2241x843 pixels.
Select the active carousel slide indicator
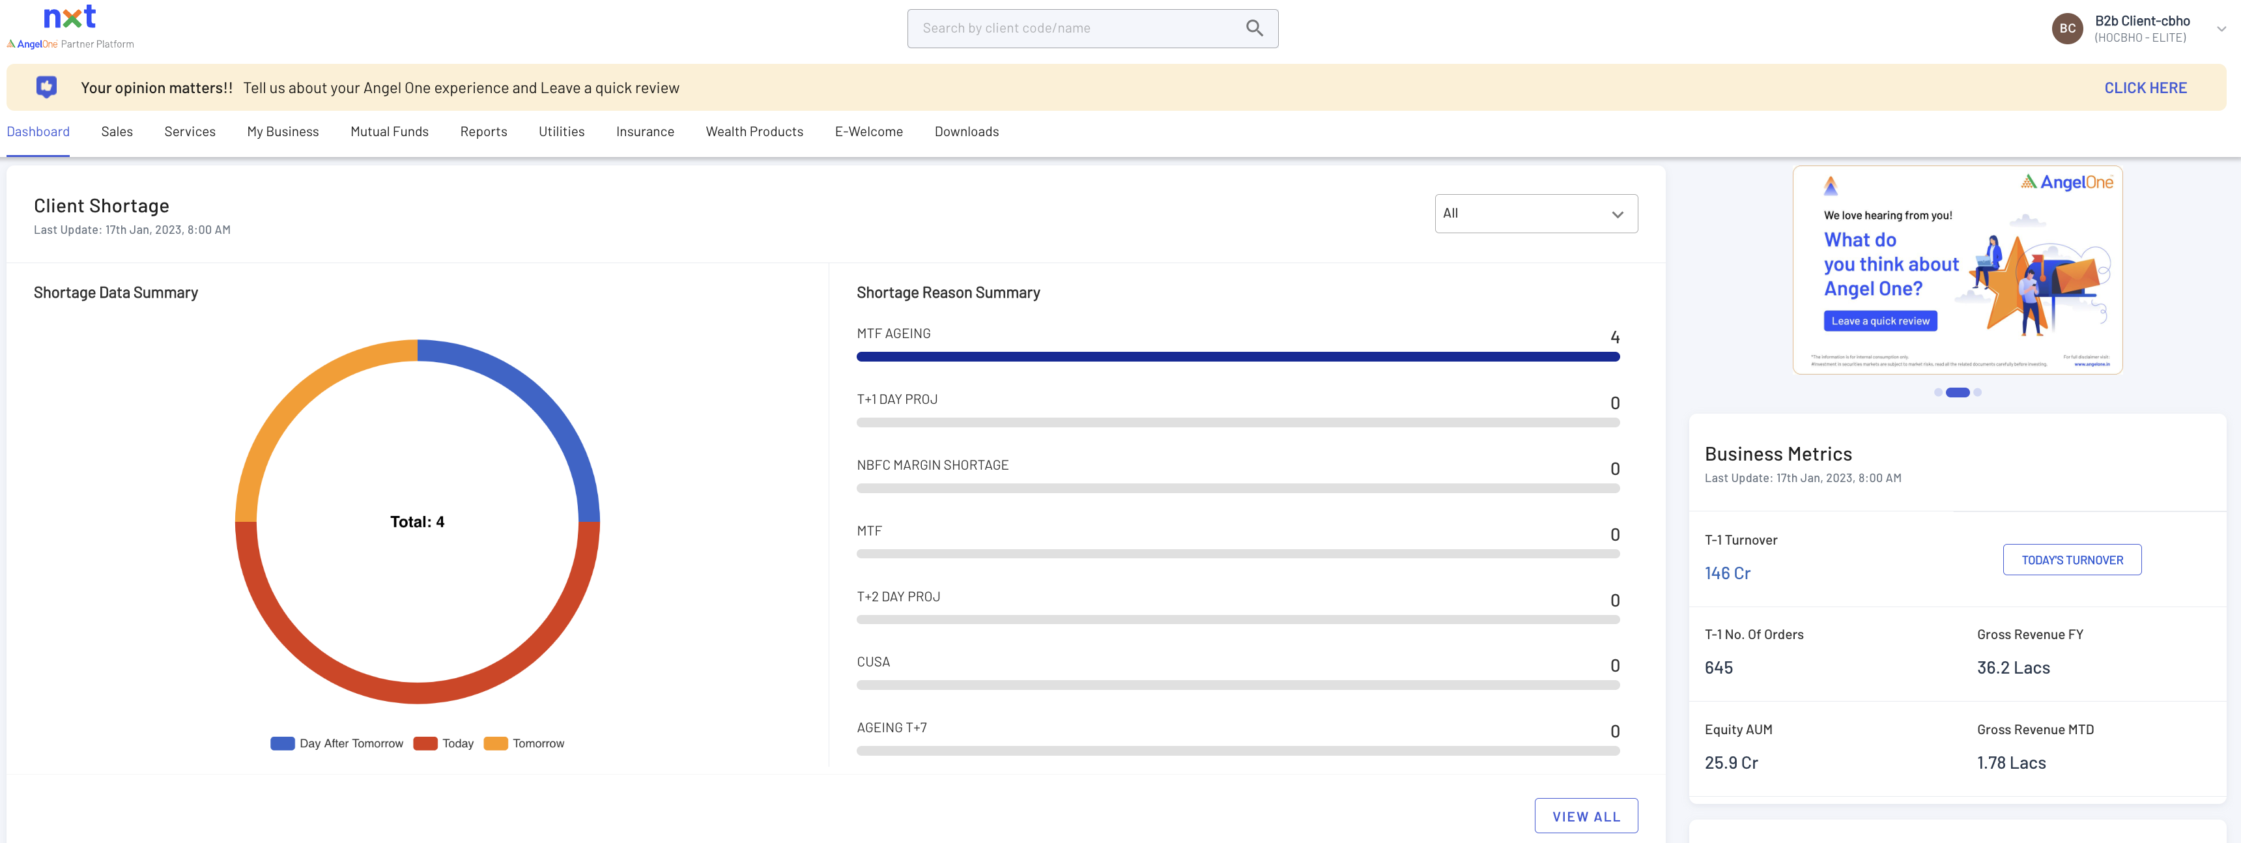(1958, 392)
